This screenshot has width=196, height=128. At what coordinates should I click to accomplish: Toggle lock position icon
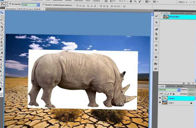[171, 94]
